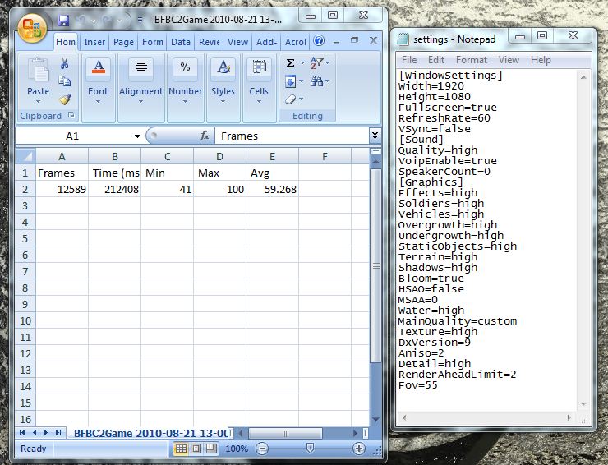This screenshot has height=465, width=608.
Task: Open the Notepad File menu
Action: coord(409,60)
